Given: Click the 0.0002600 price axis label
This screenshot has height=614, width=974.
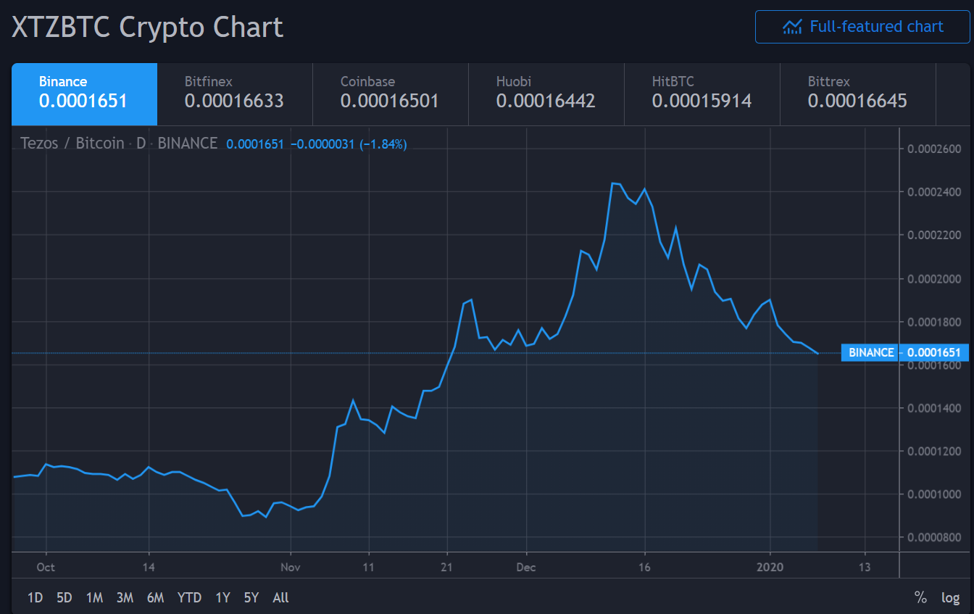Looking at the screenshot, I should (934, 149).
